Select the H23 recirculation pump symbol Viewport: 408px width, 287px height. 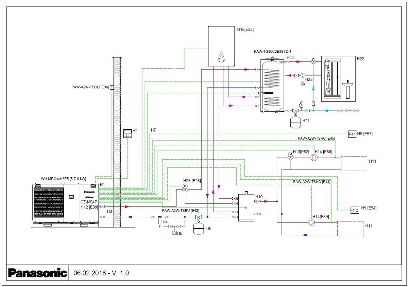(303, 75)
